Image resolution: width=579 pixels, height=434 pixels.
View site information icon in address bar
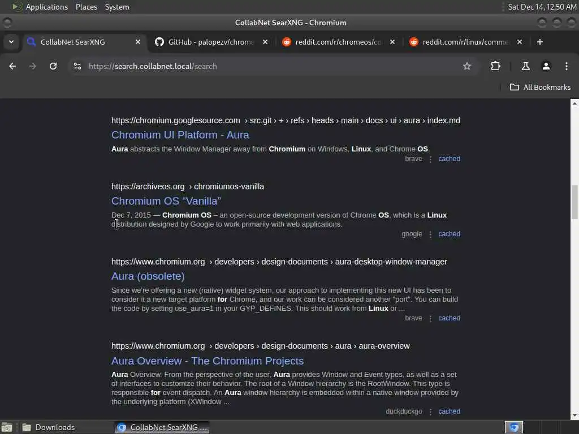click(77, 66)
